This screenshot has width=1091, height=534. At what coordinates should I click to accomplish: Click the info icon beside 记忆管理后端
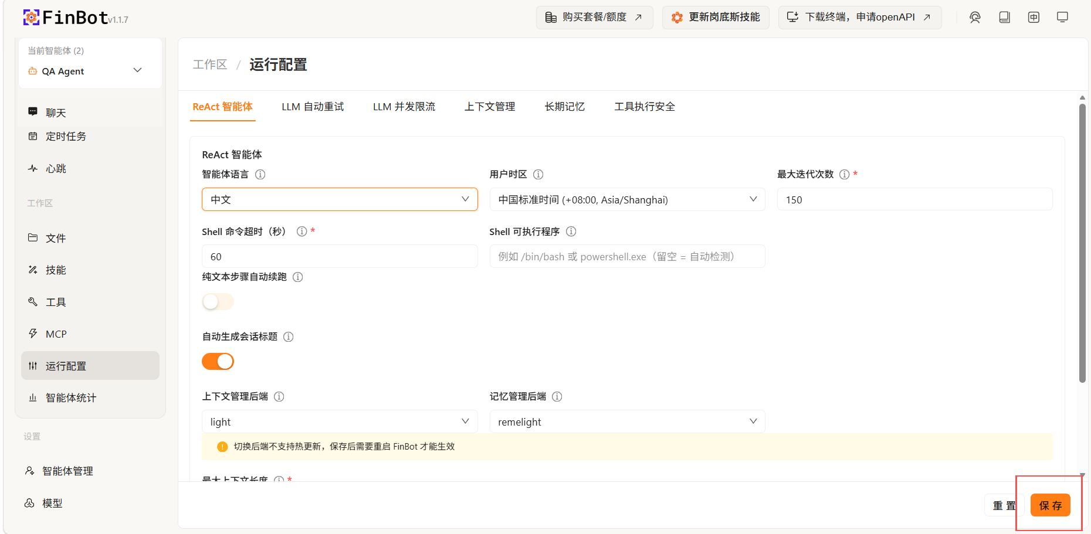pyautogui.click(x=557, y=396)
